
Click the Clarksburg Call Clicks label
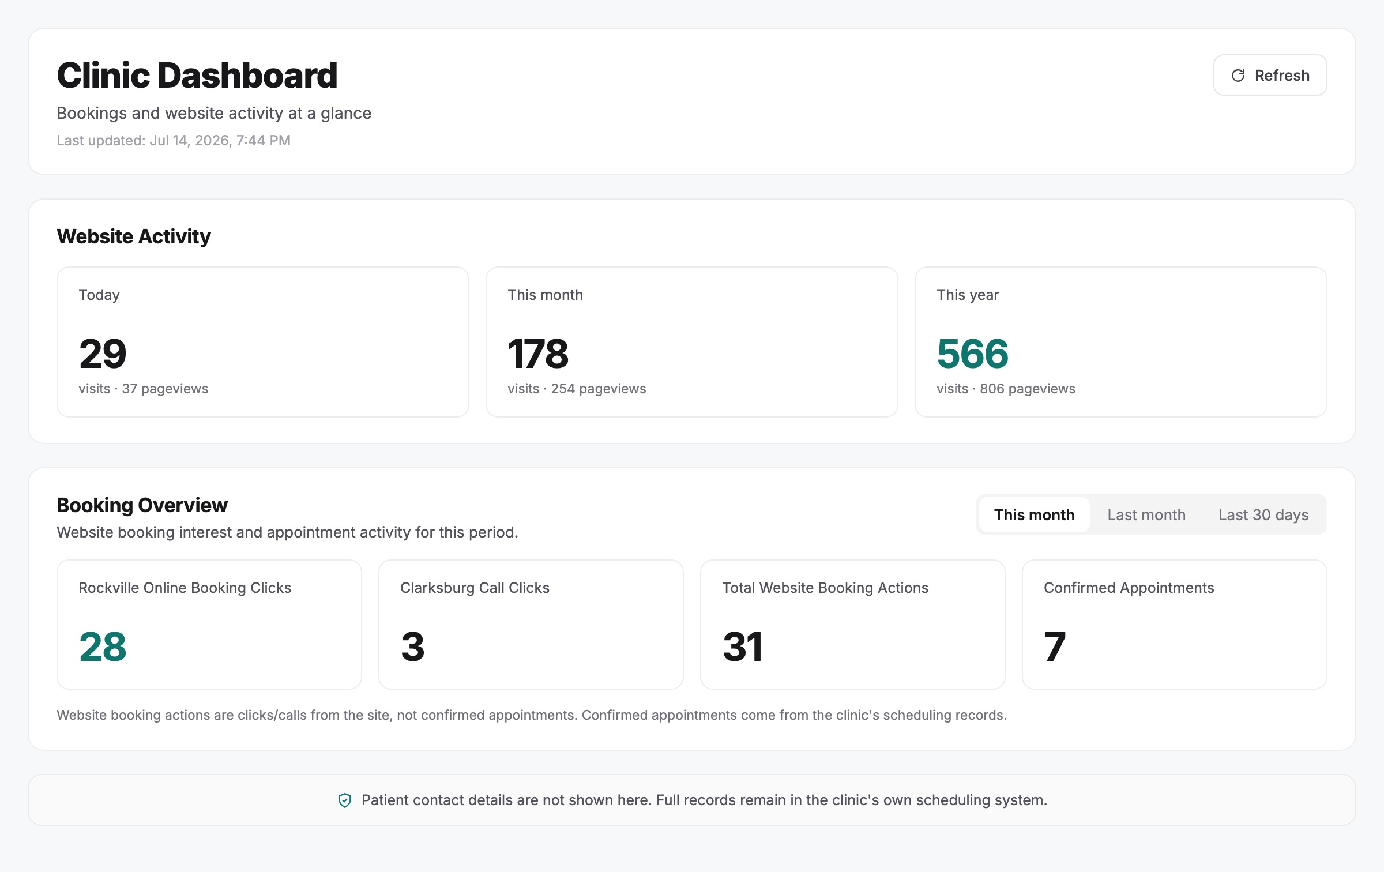475,588
